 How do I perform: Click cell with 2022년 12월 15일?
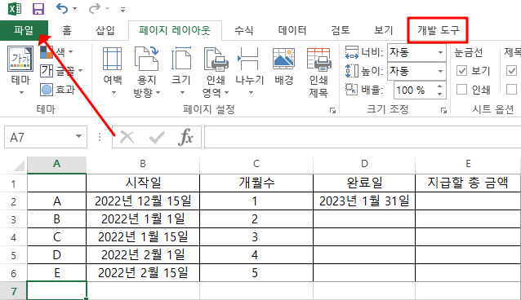point(143,201)
